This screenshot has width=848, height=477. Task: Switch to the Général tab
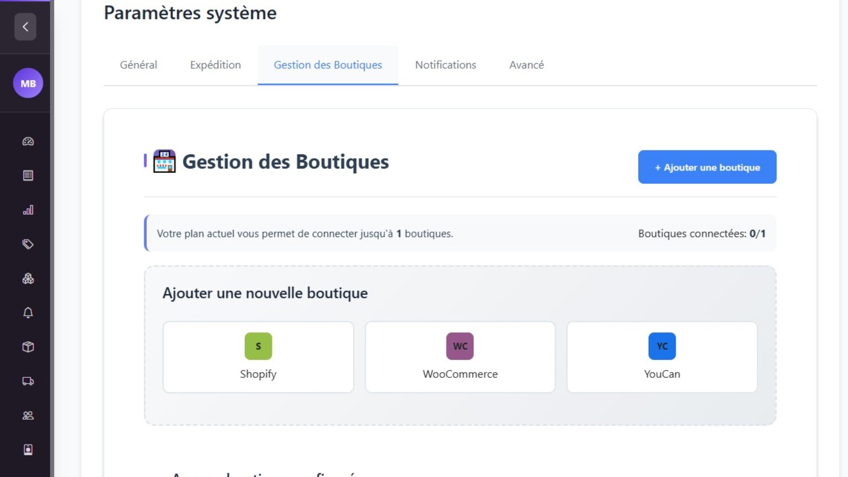pyautogui.click(x=138, y=65)
